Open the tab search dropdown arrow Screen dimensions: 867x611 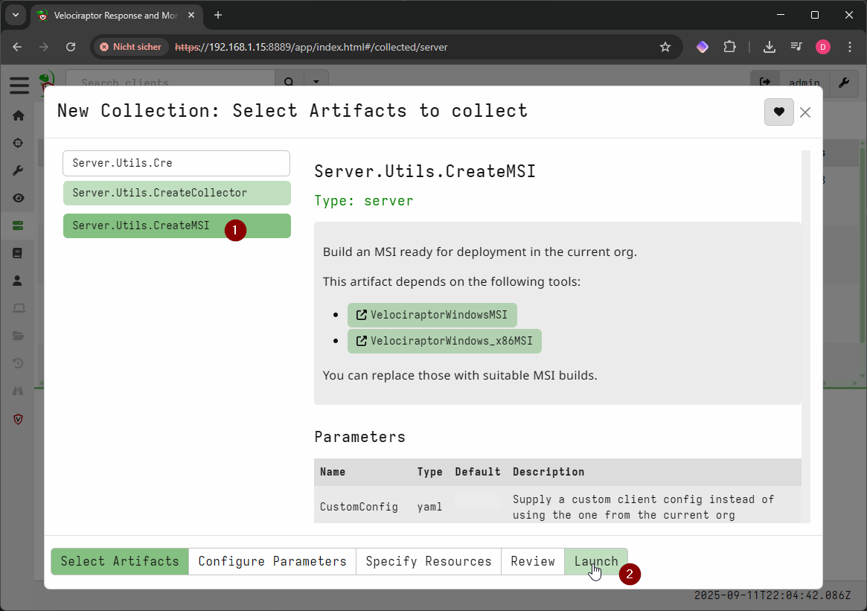16,16
